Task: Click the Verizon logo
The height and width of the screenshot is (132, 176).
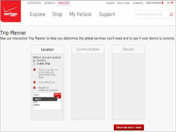Action: click(x=11, y=11)
